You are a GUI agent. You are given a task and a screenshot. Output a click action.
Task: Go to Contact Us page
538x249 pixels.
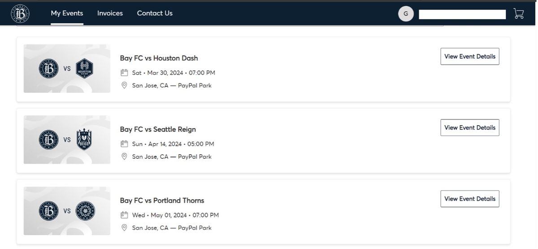click(x=155, y=13)
